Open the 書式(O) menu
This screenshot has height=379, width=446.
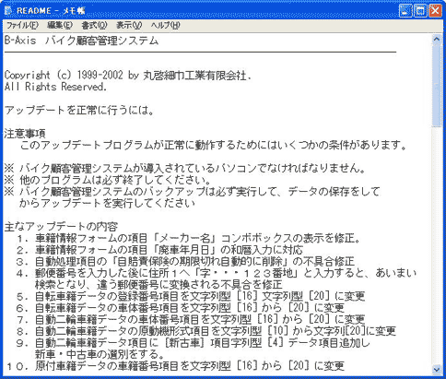pos(94,26)
